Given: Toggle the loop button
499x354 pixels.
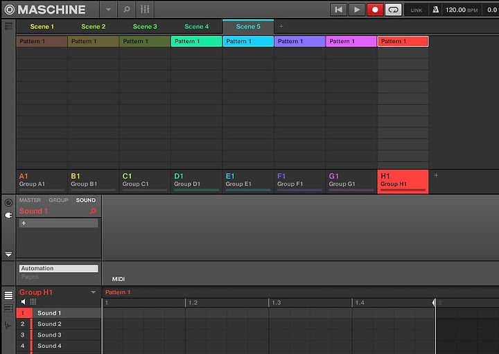Looking at the screenshot, I should point(394,10).
